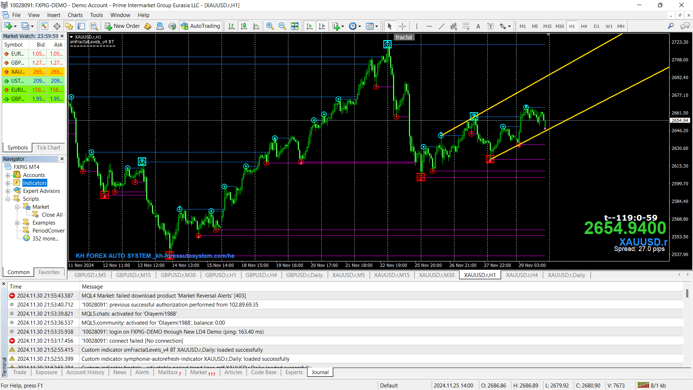Image resolution: width=693 pixels, height=390 pixels.
Task: Select the crosshair tool
Action: coord(402,26)
